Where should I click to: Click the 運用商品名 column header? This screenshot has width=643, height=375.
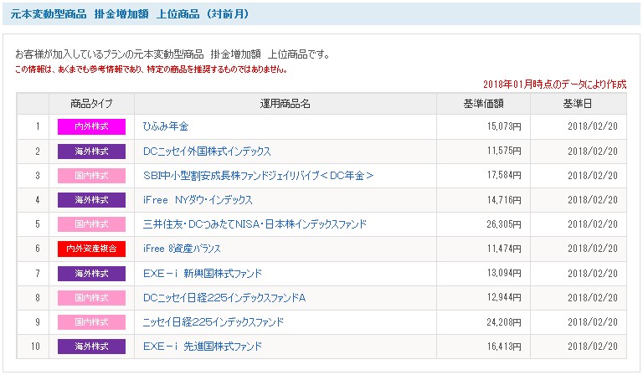285,104
